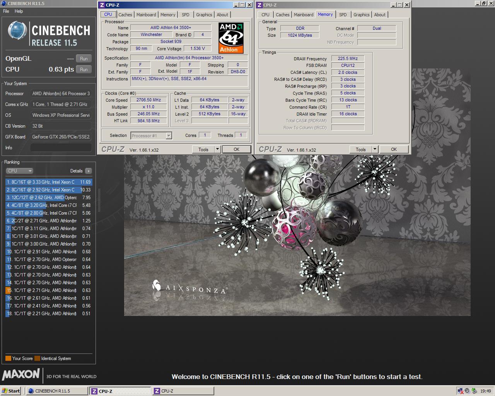Viewport: 495px width, 396px height.
Task: Click the Cinebench title bar icon
Action: point(4,3)
